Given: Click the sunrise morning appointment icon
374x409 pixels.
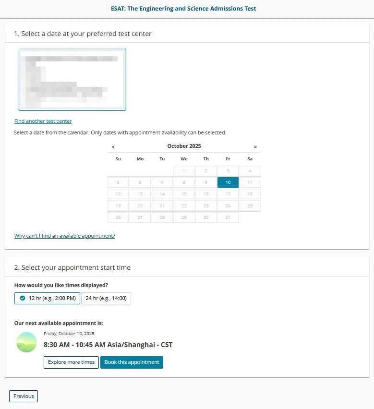Looking at the screenshot, I should pyautogui.click(x=26, y=342).
